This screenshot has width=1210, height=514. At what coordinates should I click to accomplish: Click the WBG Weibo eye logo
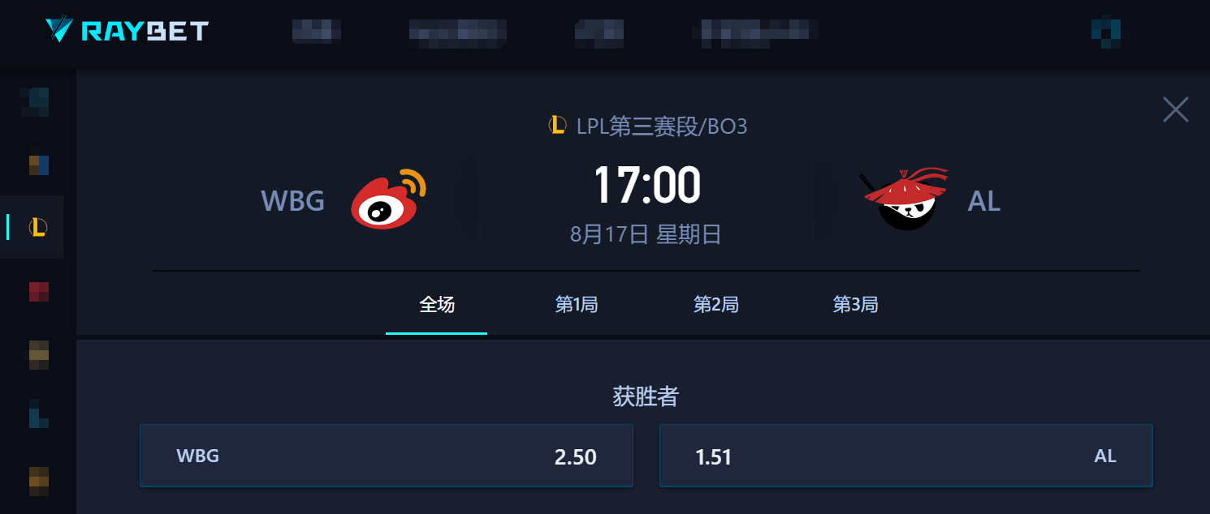[389, 199]
